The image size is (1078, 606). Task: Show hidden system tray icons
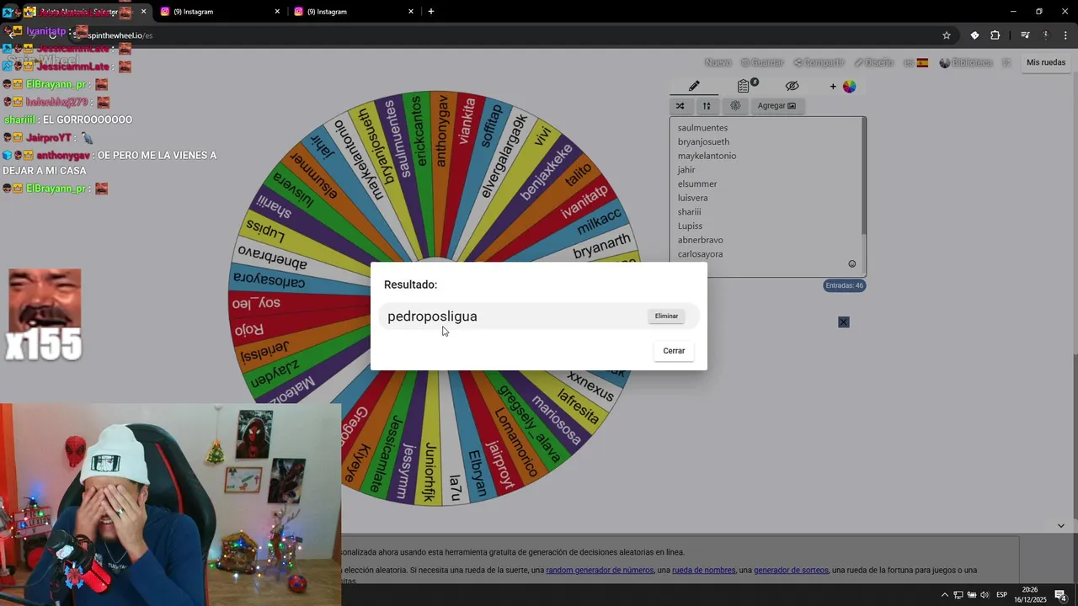point(944,595)
